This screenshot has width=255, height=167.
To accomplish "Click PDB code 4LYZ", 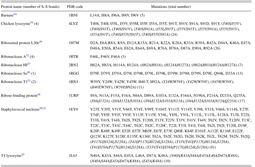I will [73, 24].
